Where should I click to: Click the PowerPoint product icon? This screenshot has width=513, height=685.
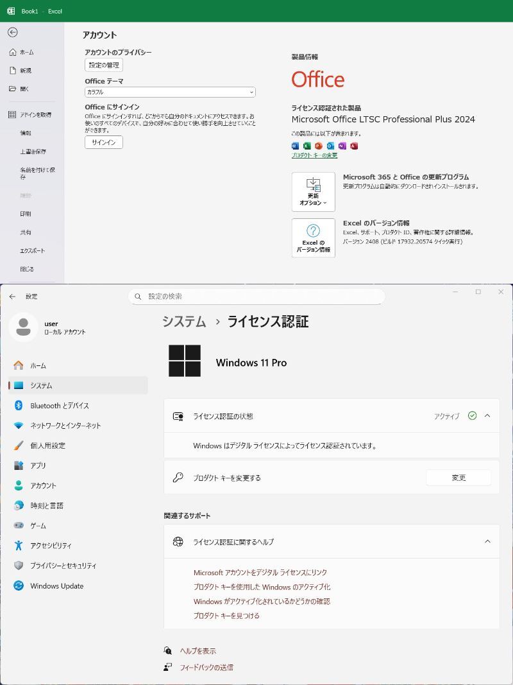319,146
